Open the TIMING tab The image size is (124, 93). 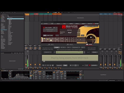point(71,24)
